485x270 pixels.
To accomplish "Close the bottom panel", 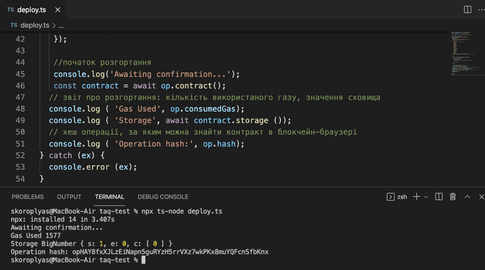I will (x=481, y=197).
